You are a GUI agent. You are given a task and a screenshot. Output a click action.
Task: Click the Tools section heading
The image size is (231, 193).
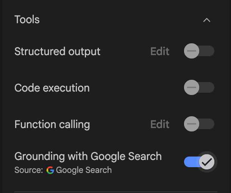click(27, 19)
